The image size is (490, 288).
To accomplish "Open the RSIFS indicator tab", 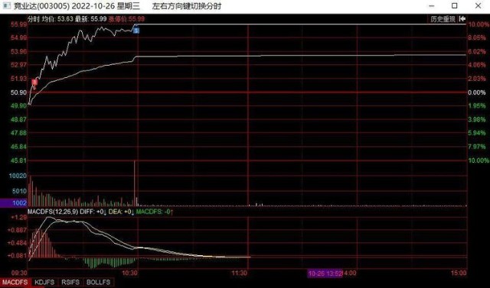I will (70, 283).
